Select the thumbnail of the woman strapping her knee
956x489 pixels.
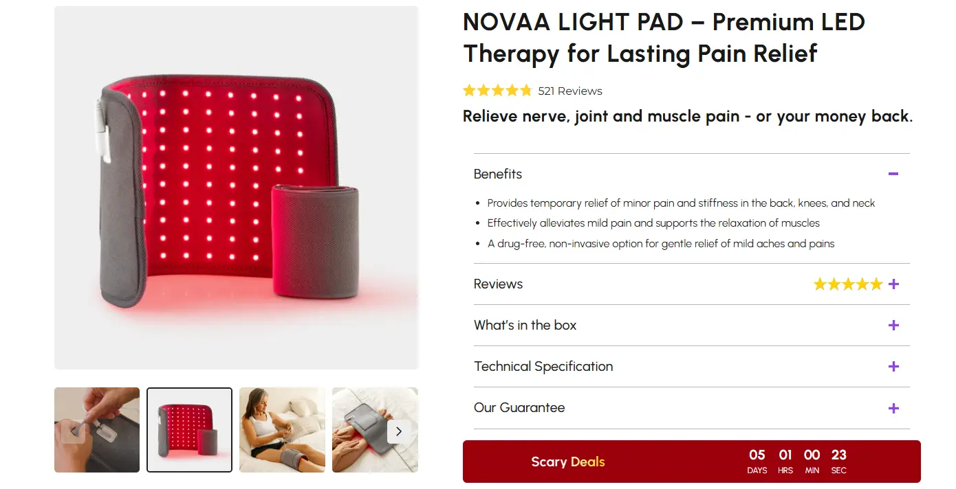pos(282,429)
